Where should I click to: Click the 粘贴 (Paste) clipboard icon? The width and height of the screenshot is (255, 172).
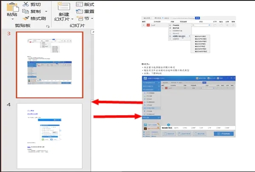[x=12, y=7]
